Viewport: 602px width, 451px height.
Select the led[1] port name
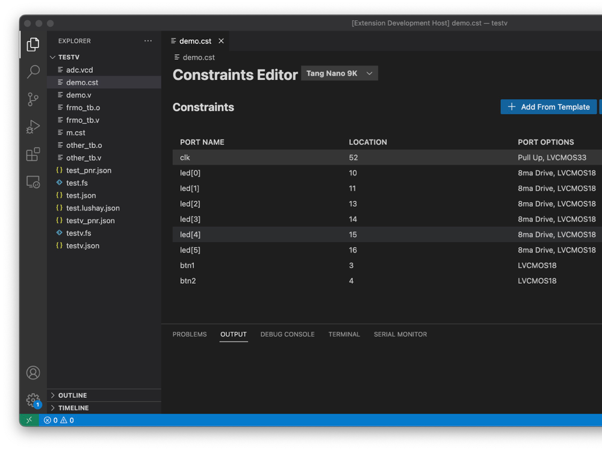(190, 188)
